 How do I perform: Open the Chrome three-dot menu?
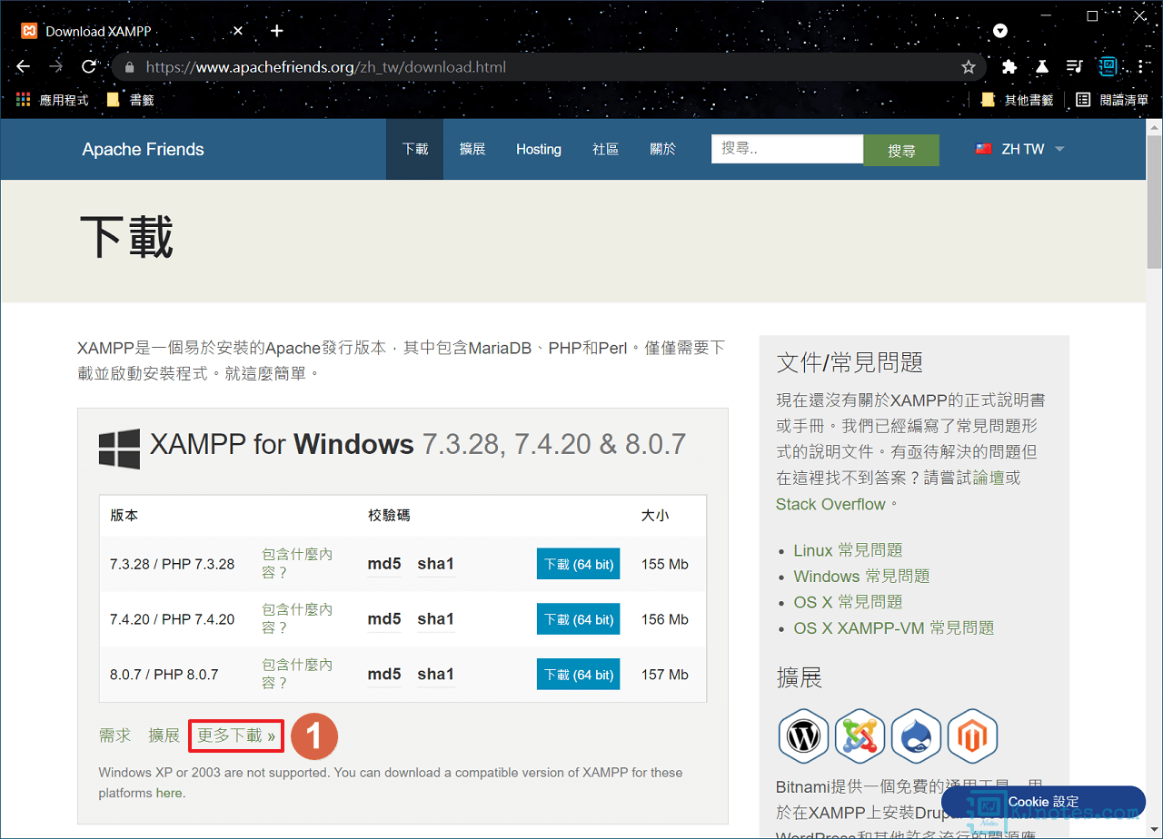point(1141,66)
